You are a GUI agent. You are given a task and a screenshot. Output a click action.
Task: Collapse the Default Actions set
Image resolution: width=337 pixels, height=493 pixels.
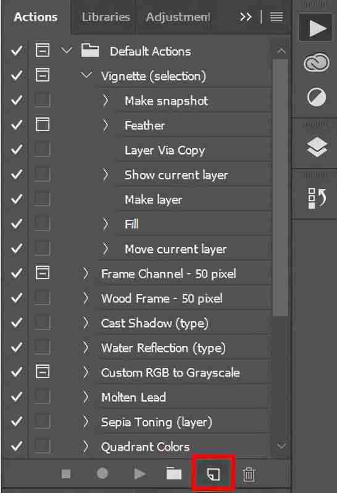coord(66,50)
